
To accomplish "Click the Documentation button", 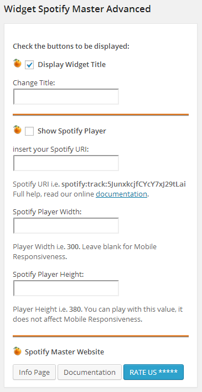I will (x=90, y=372).
